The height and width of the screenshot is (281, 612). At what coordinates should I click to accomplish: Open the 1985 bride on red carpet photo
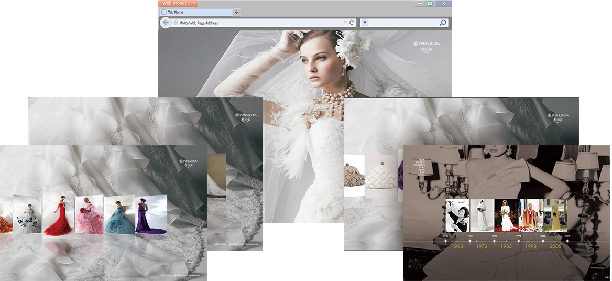click(507, 215)
